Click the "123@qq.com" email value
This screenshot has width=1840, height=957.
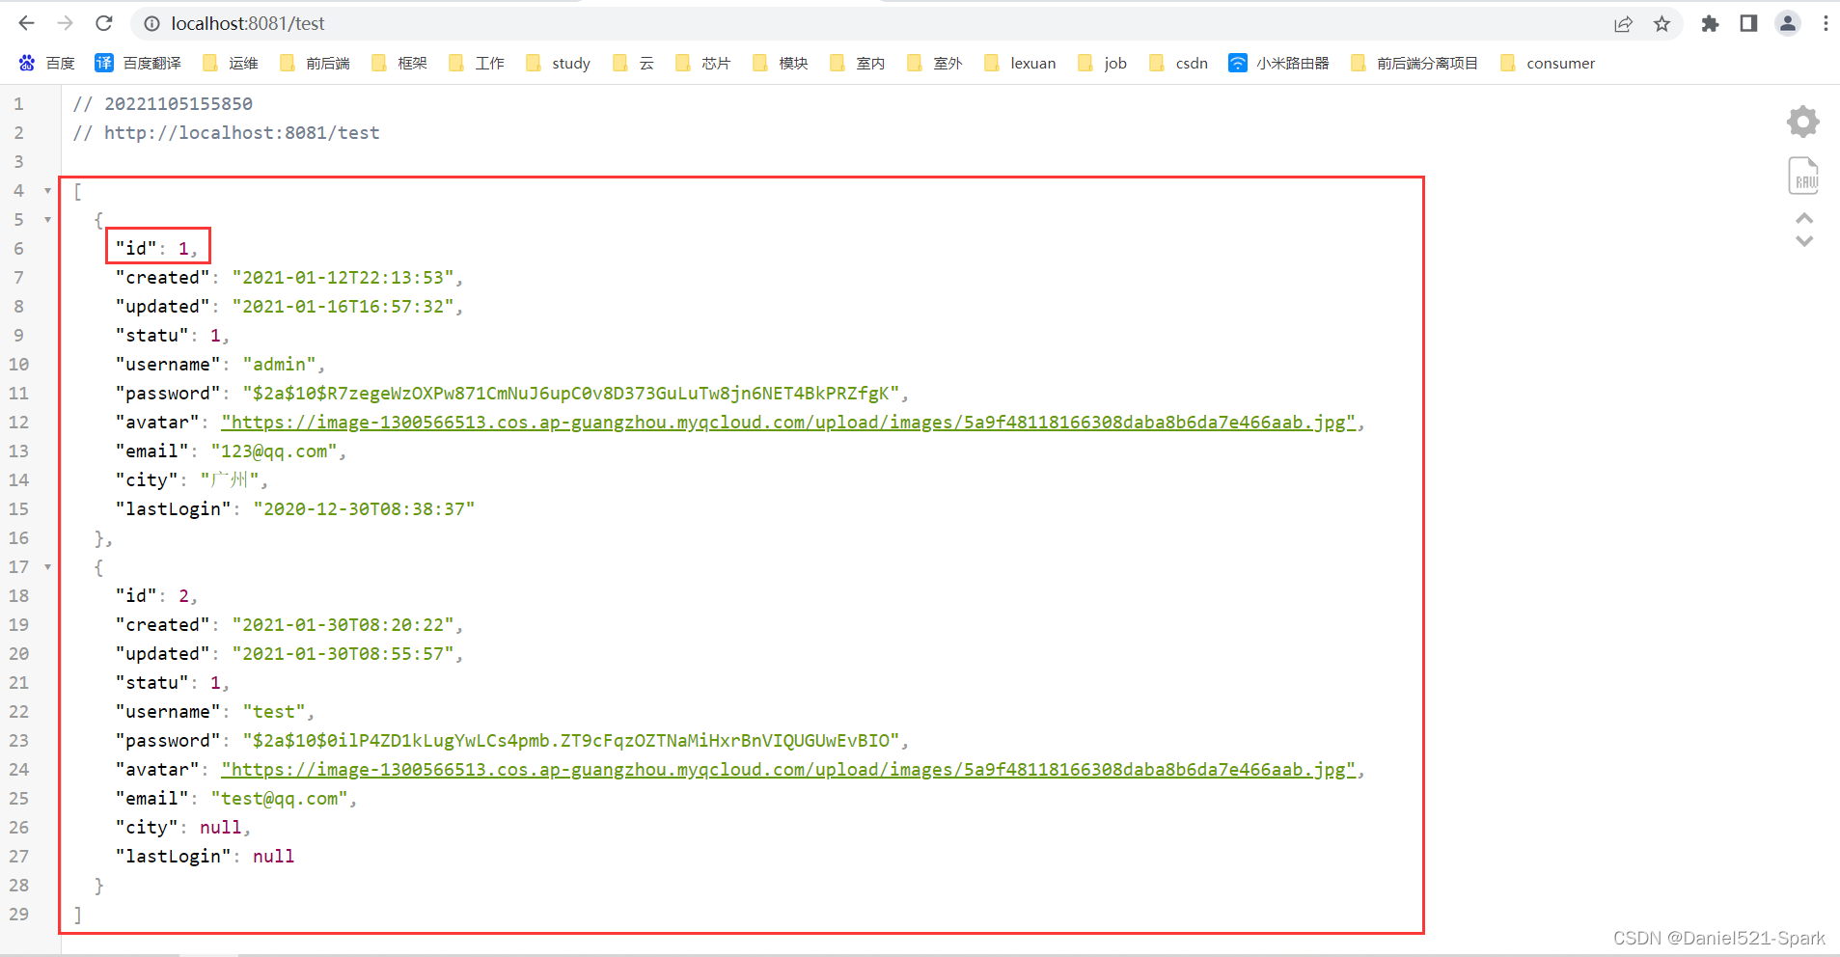(274, 451)
